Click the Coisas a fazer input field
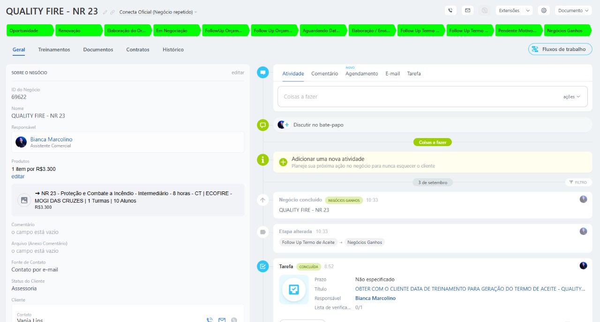Image resolution: width=600 pixels, height=322 pixels. click(417, 96)
